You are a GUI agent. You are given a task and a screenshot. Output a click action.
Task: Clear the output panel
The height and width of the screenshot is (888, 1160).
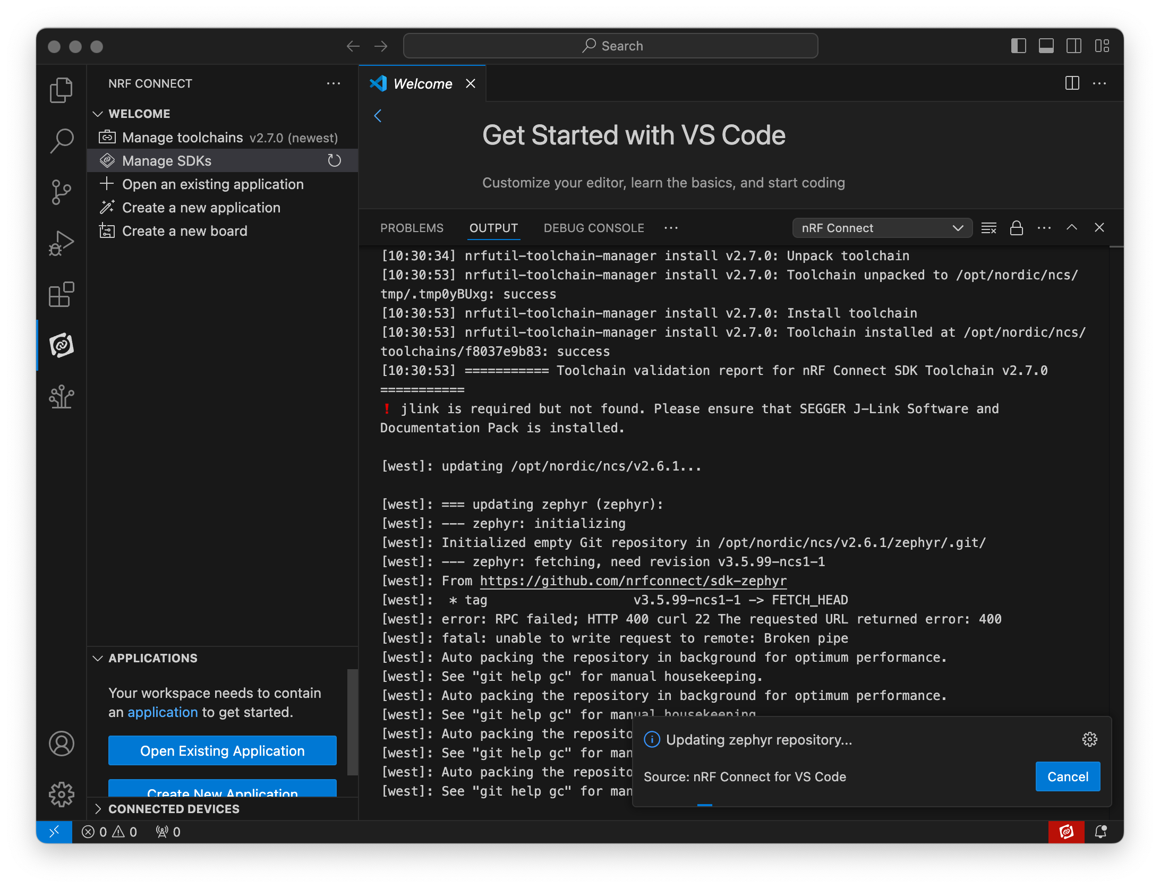click(x=989, y=228)
